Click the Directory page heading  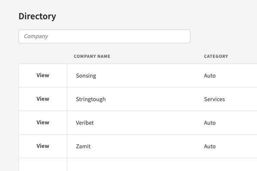(37, 16)
